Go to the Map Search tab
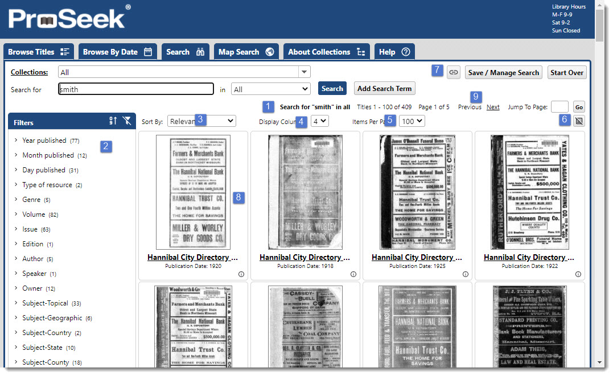 (246, 52)
